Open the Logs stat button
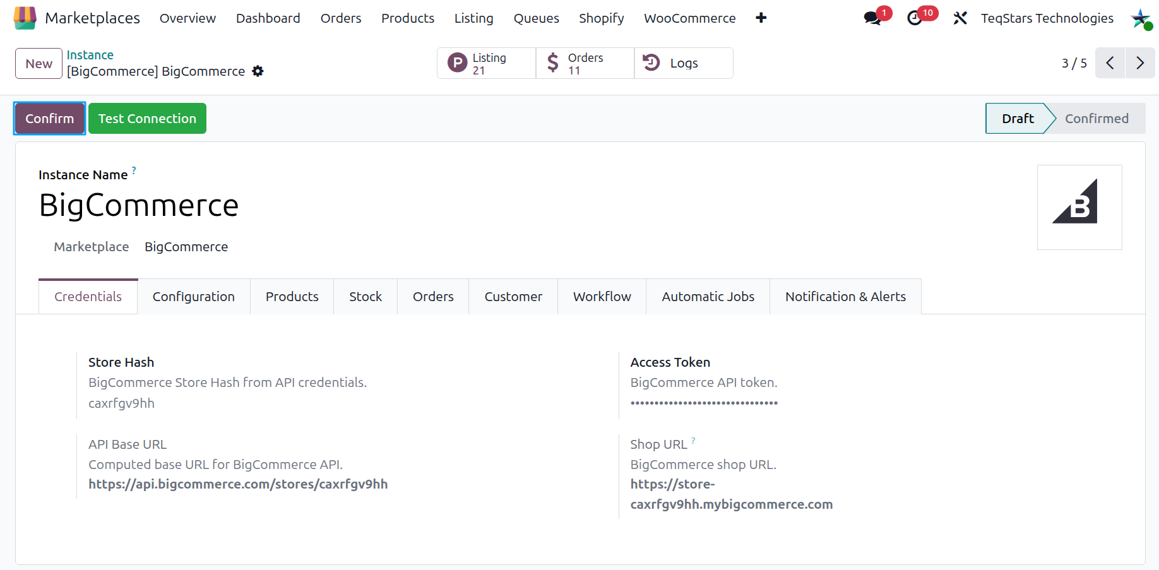 pyautogui.click(x=684, y=63)
